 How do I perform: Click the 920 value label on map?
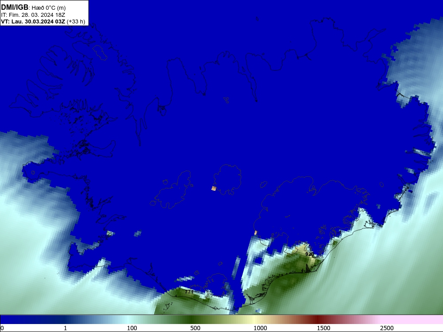pyautogui.click(x=309, y=254)
